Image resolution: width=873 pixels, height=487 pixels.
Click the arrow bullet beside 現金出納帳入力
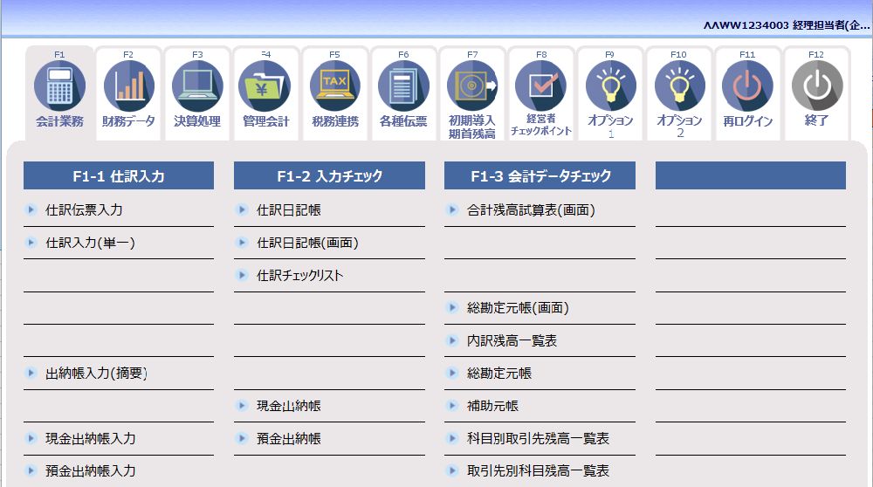pos(31,439)
